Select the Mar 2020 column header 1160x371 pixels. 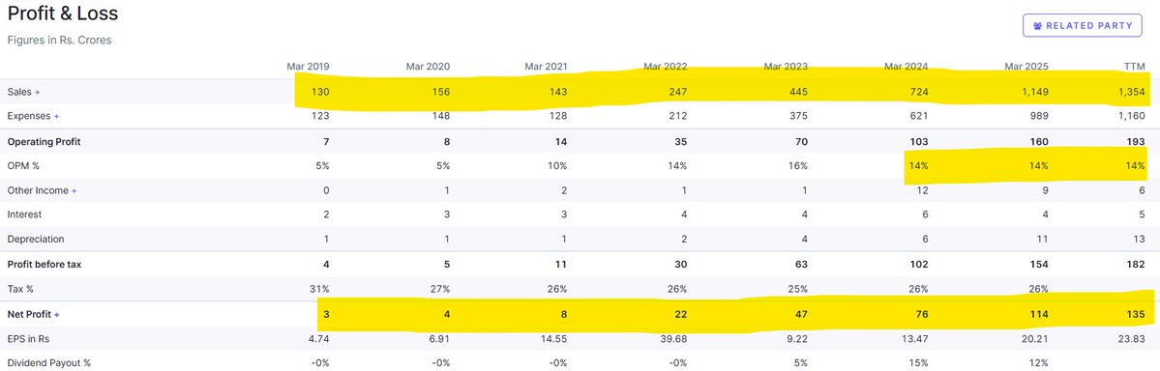tap(428, 67)
